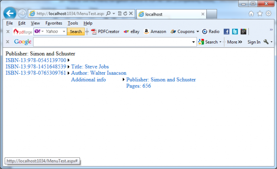
Task: Click inside the Google toolbar search field
Action: pos(113,42)
